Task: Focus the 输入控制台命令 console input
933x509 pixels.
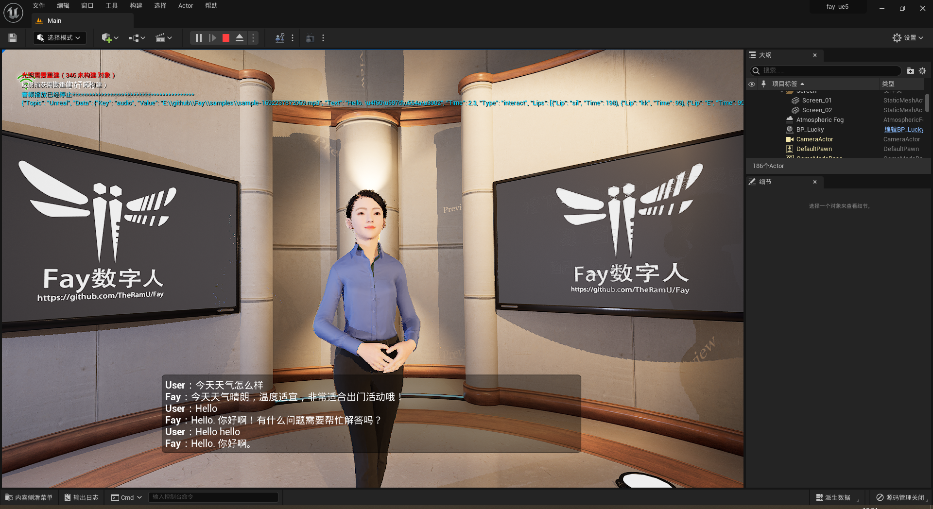Action: 213,497
